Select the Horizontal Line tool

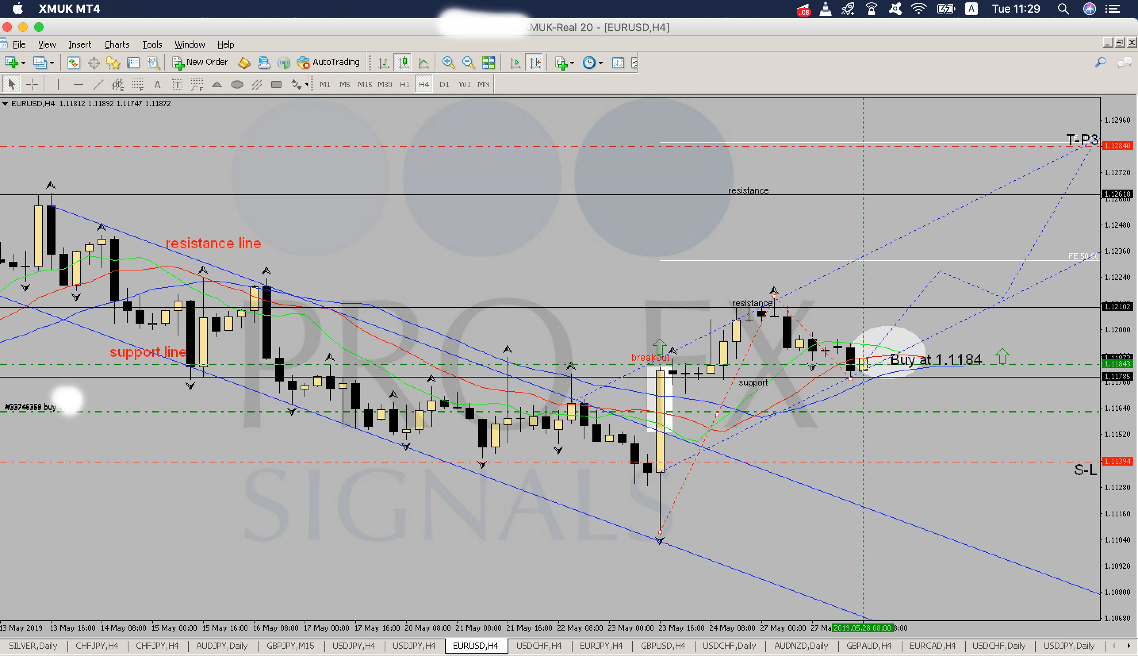(79, 84)
